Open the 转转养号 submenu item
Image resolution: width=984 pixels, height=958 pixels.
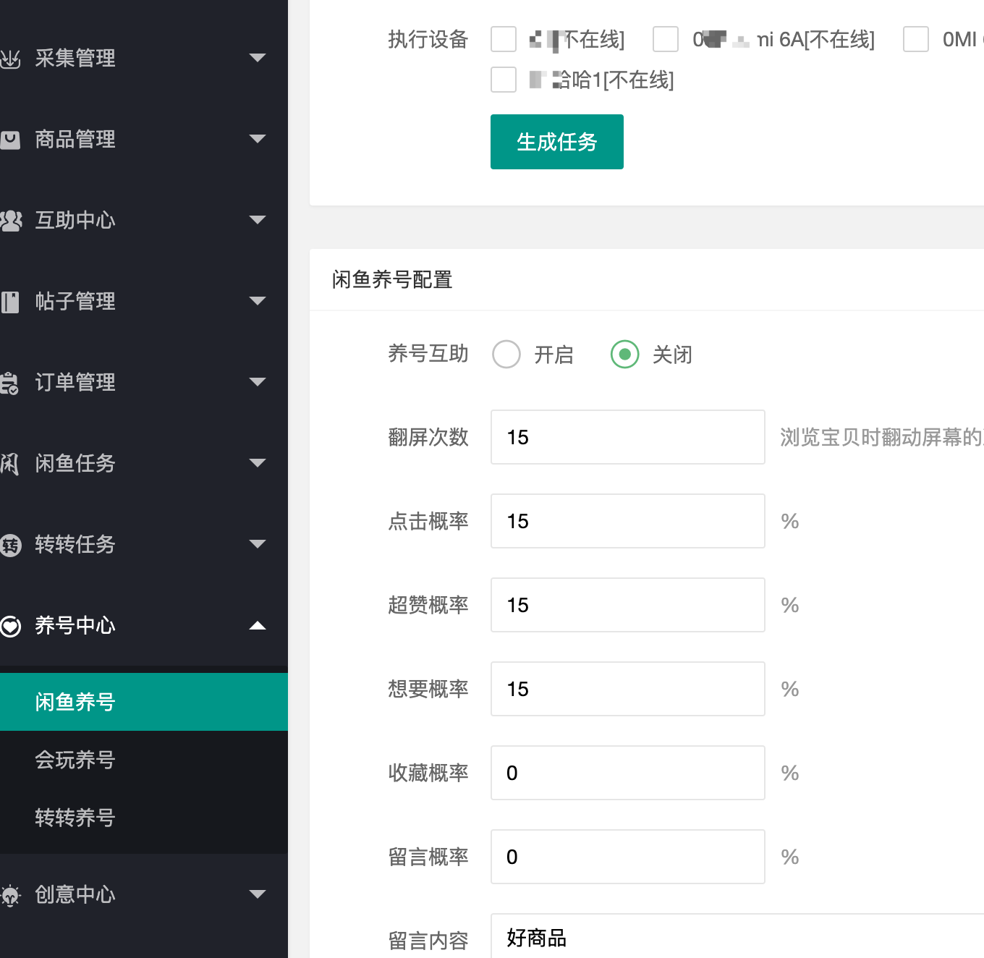tap(75, 818)
